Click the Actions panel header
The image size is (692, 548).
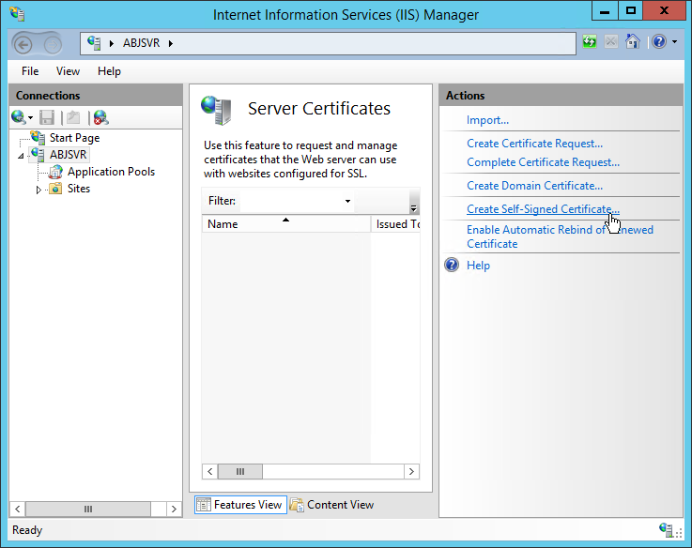click(561, 96)
